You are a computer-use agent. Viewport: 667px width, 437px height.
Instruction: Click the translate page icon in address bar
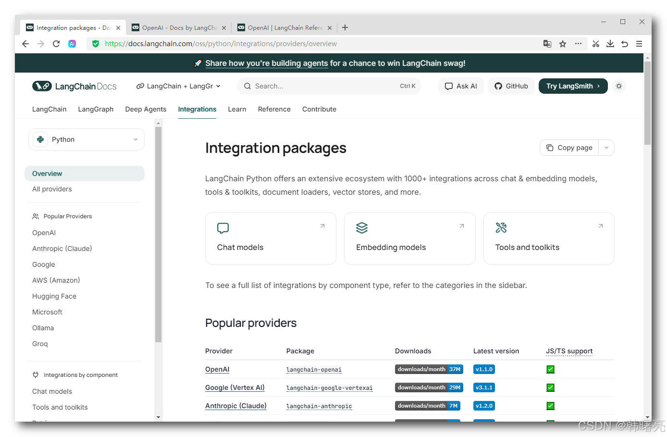pyautogui.click(x=547, y=44)
